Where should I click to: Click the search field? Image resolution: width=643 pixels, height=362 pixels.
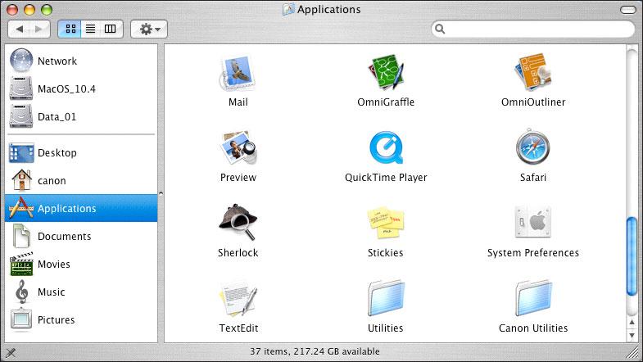532,29
